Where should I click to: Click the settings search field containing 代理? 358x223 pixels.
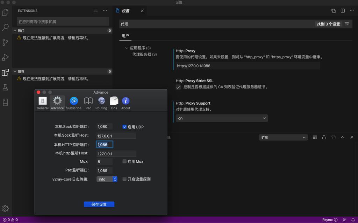pyautogui.click(x=217, y=24)
